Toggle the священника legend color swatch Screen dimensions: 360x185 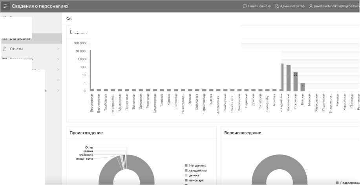coord(186,170)
